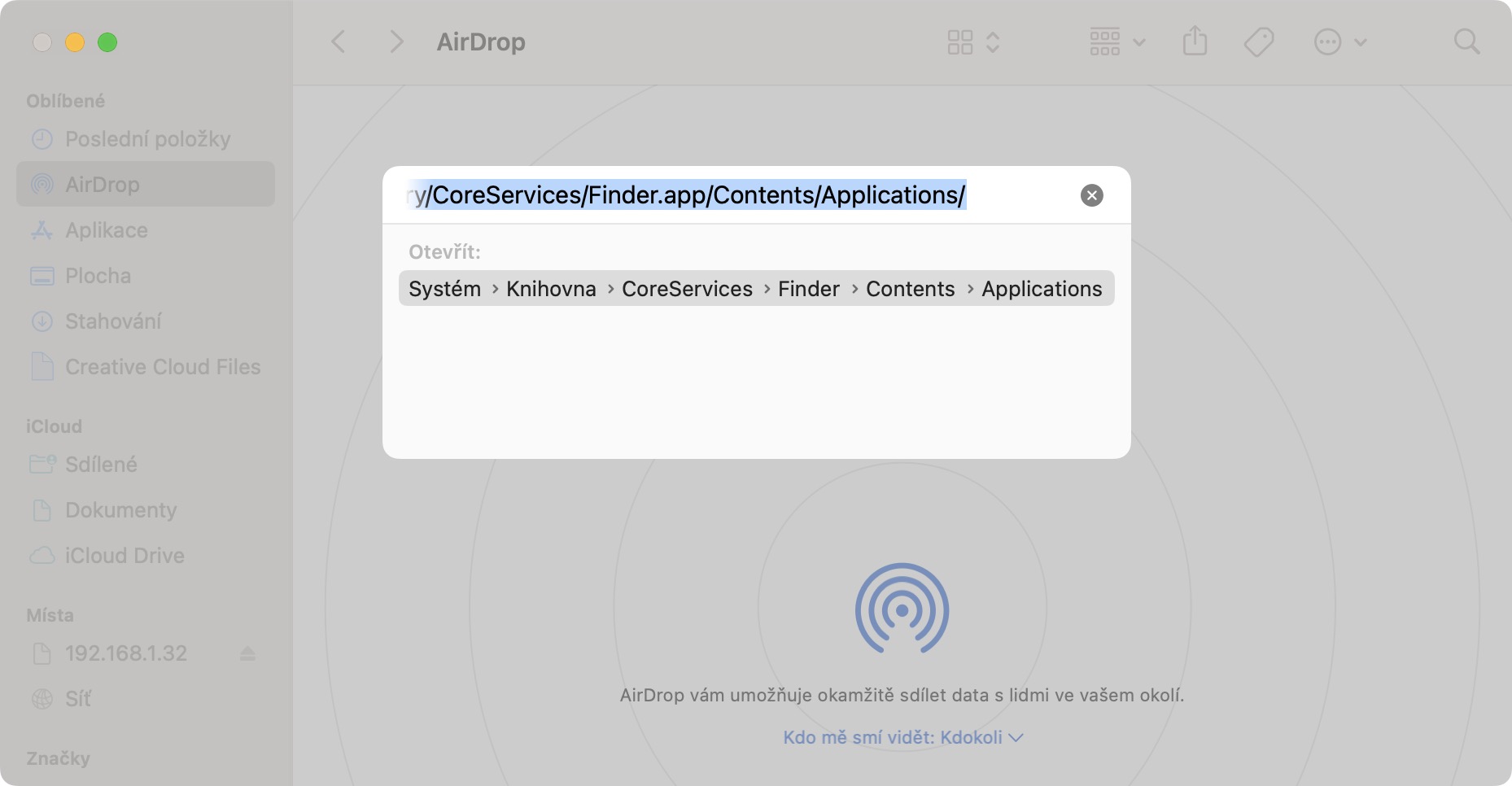The width and height of the screenshot is (1512, 786).
Task: Click the large AirDrop radar icon
Action: coord(902,609)
